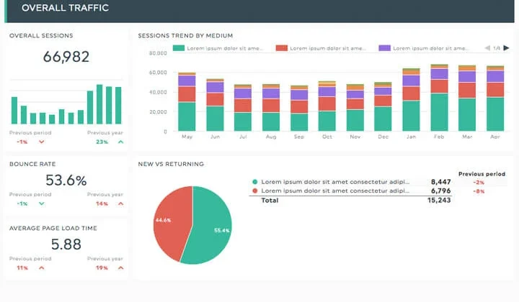Image resolution: width=519 pixels, height=302 pixels.
Task: Click red dot beside 6,796 legend row
Action: coord(255,191)
